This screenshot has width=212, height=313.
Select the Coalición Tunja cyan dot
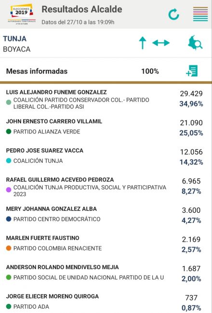9,161
